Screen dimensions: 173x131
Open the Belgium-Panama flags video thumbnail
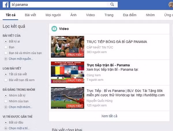67,72
